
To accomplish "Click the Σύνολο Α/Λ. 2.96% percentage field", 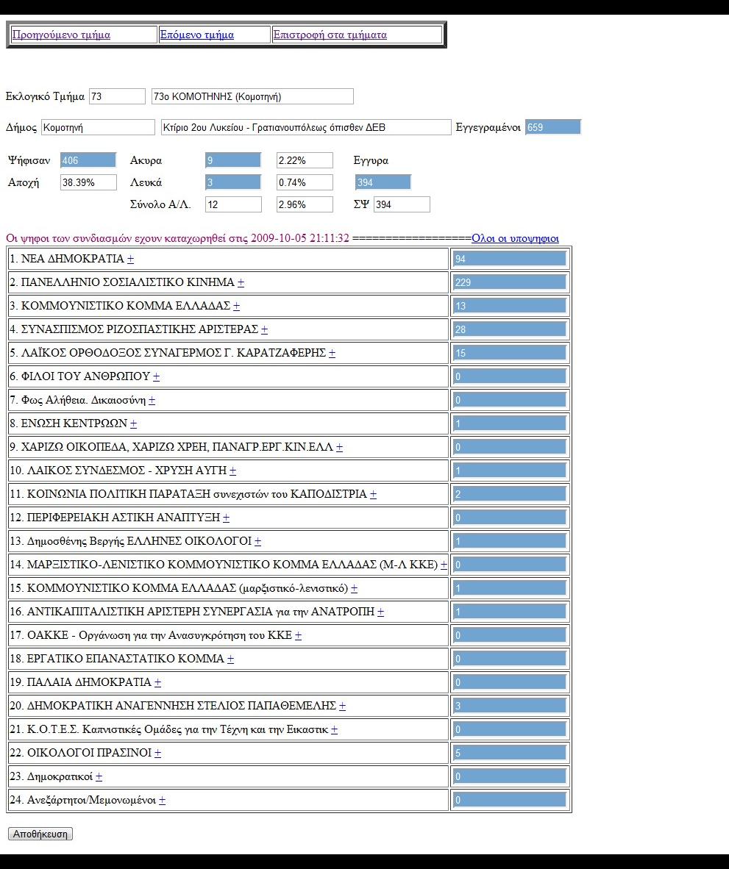I will [305, 204].
